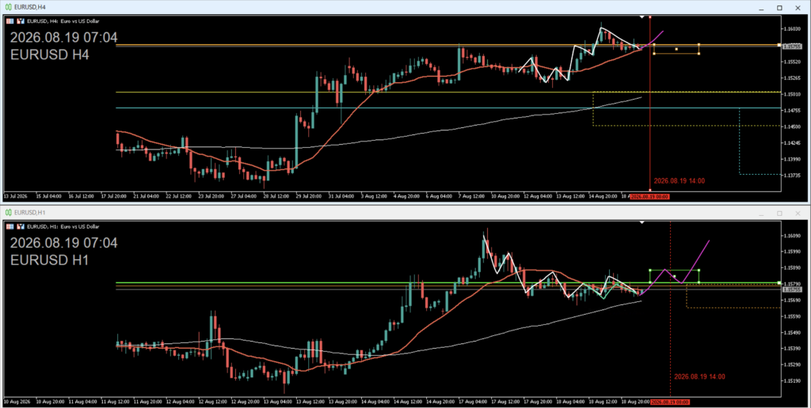
Task: Click the 1.15890 price level on H1 scale
Action: [x=792, y=267]
